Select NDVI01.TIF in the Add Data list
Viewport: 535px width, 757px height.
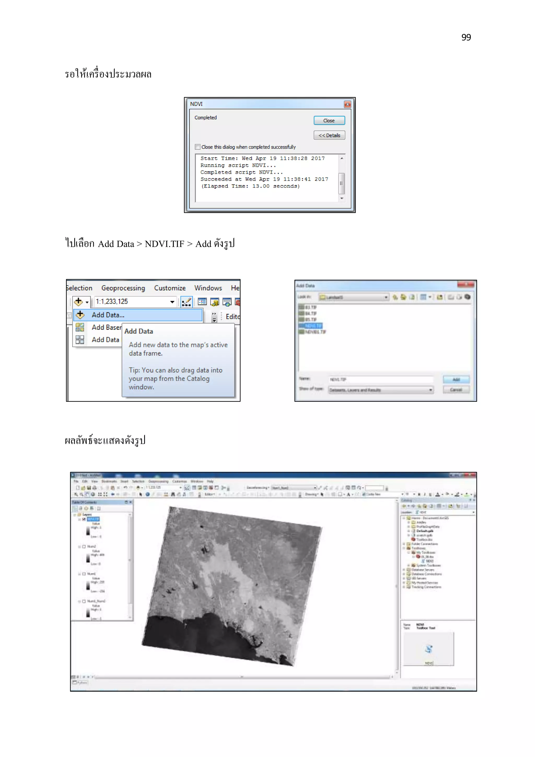(x=312, y=332)
